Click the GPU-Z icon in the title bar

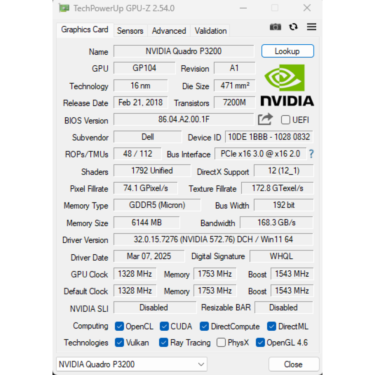point(64,8)
